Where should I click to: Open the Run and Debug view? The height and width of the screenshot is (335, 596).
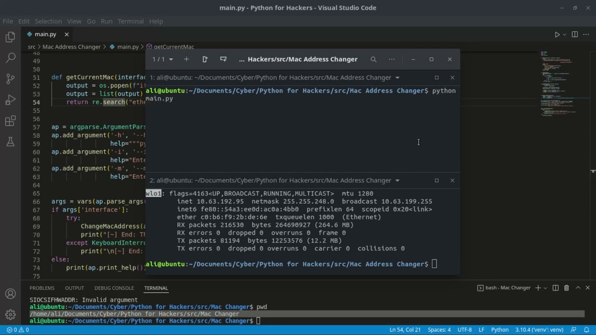point(10,100)
